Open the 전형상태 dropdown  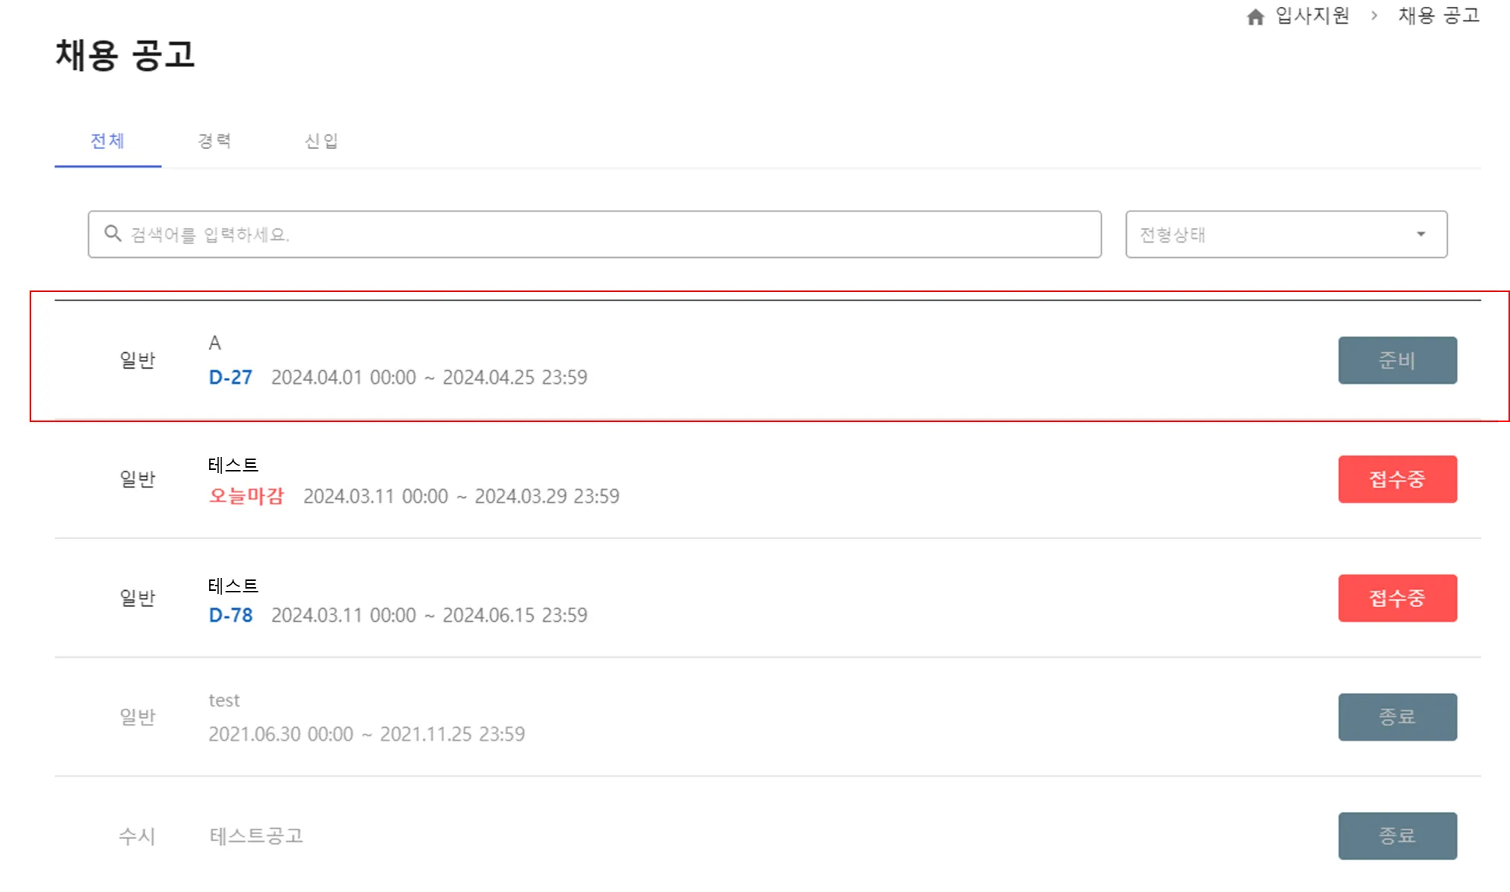(x=1285, y=234)
